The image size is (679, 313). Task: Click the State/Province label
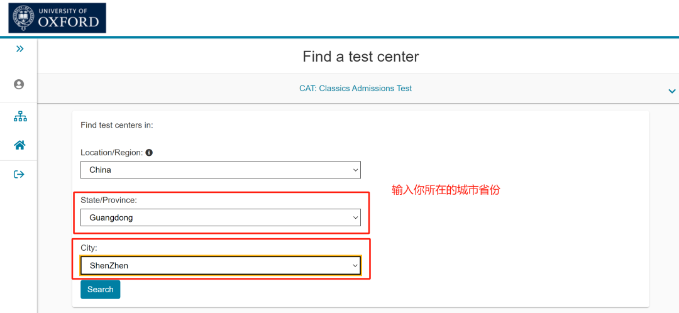[109, 200]
